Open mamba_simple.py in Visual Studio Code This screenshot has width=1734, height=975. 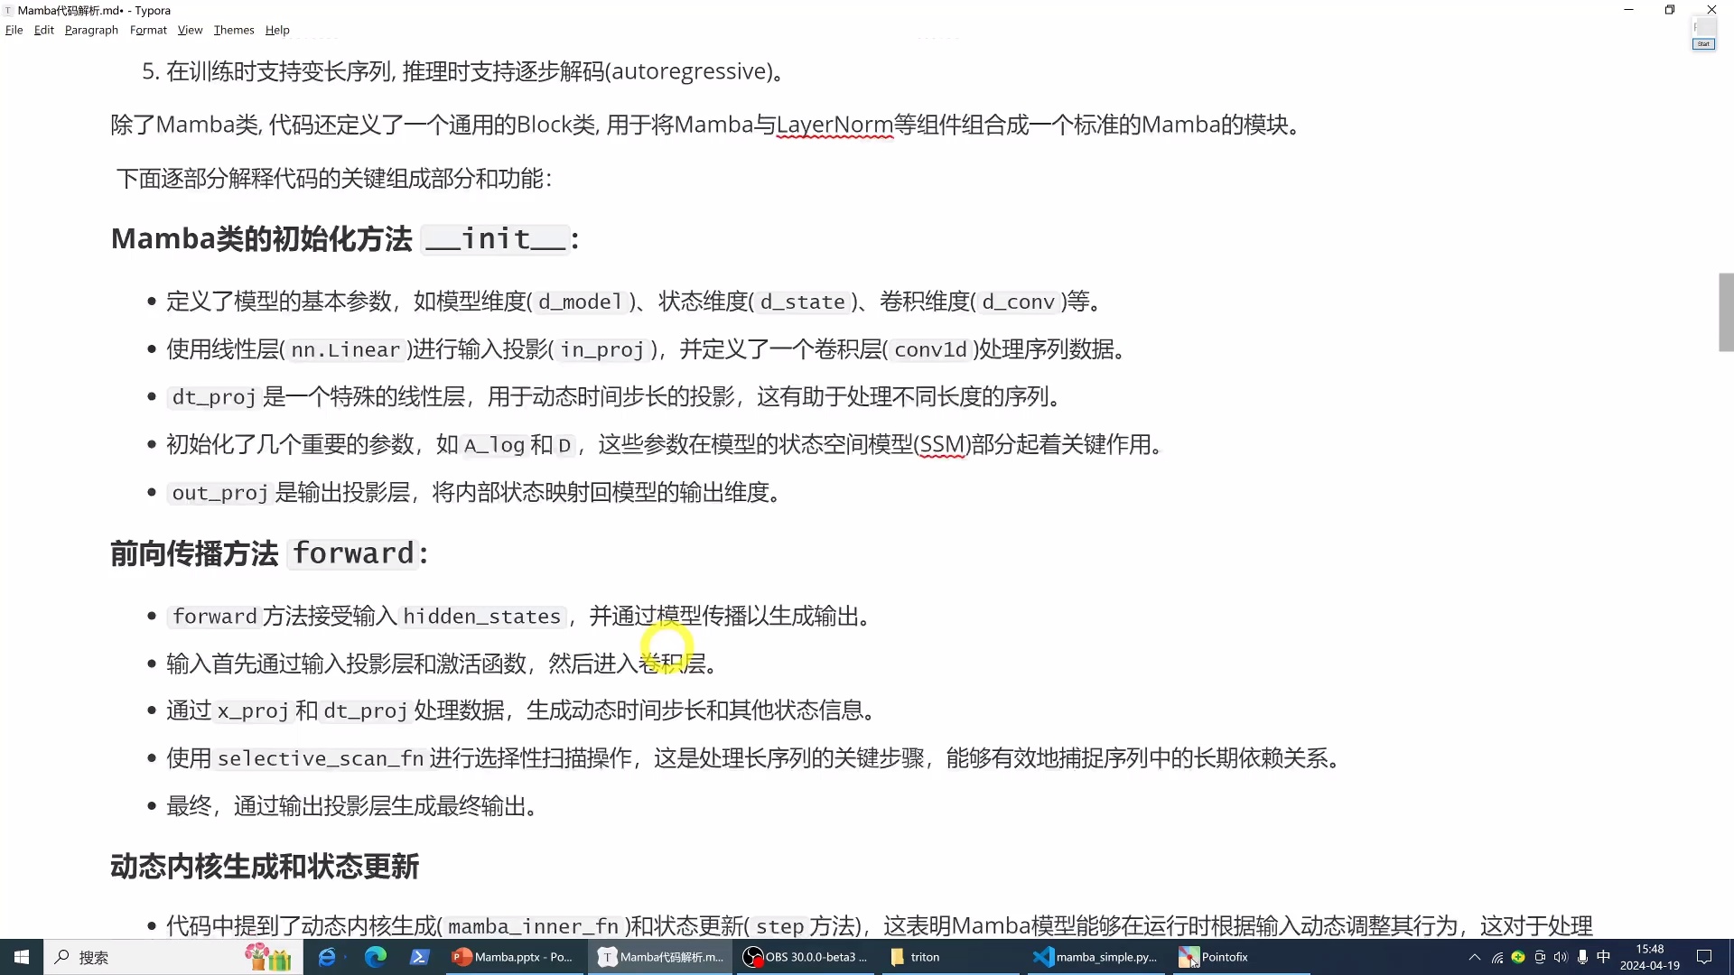tap(1095, 957)
